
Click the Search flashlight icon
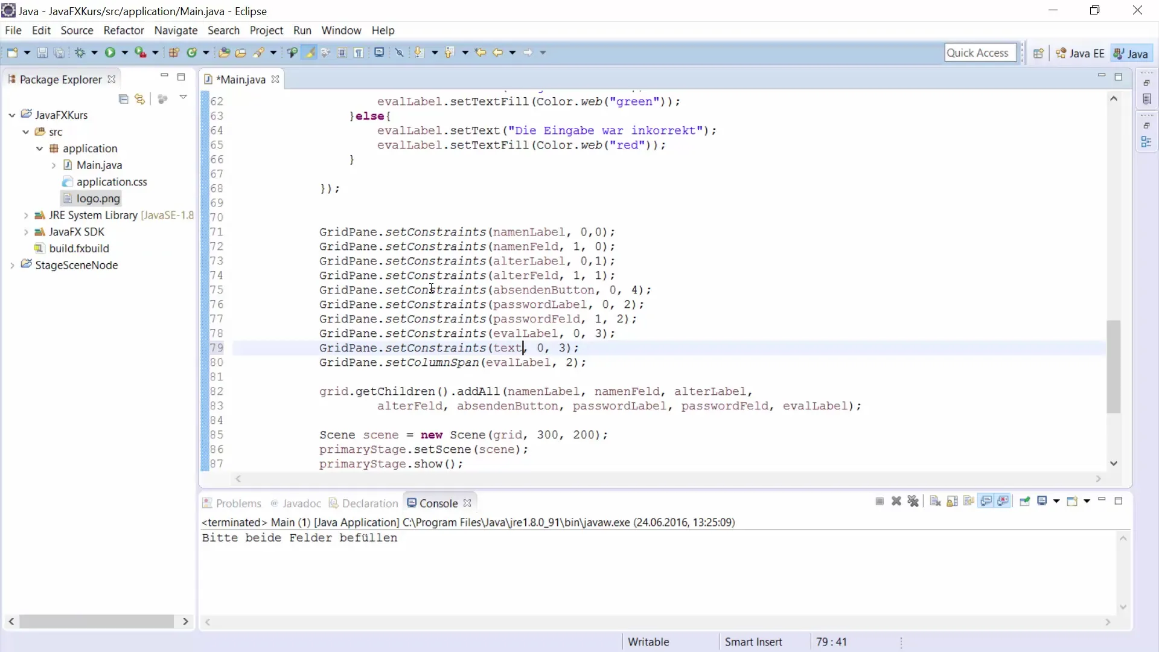pos(259,53)
